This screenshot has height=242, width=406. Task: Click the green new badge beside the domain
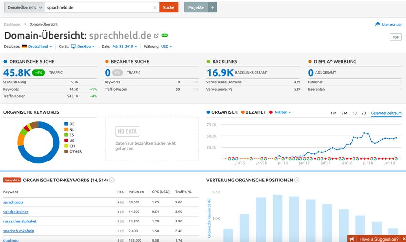coord(165,35)
